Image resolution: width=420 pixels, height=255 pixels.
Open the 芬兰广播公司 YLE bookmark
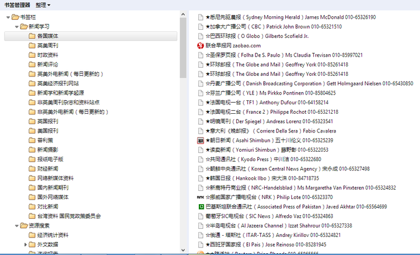[x=271, y=93]
